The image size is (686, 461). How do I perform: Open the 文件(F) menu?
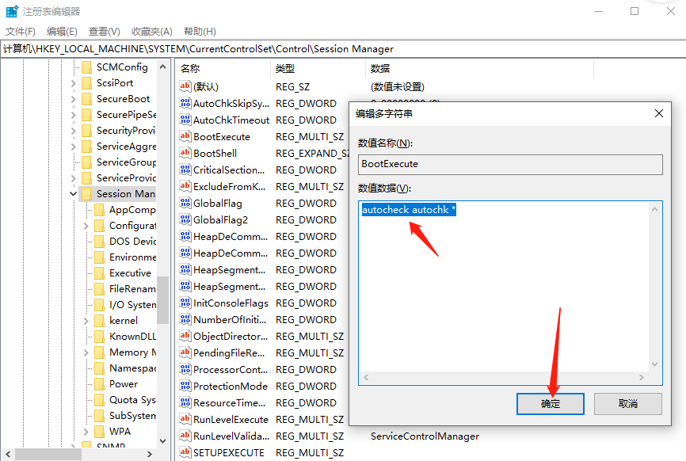[21, 32]
